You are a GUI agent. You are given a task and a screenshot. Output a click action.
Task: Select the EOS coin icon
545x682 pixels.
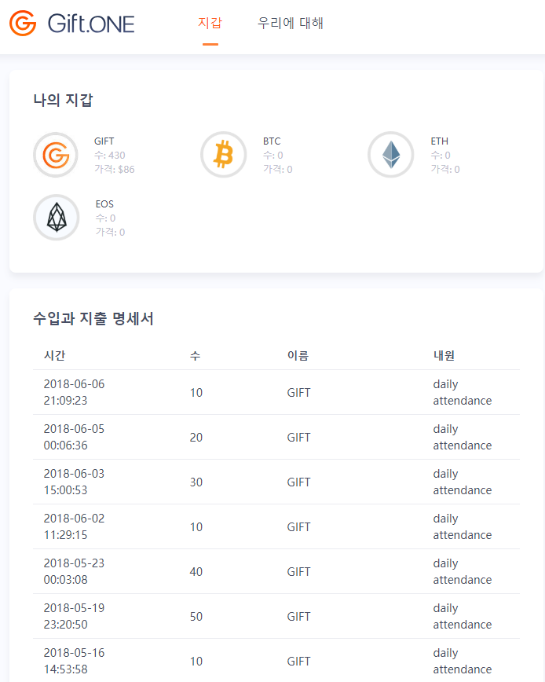click(56, 218)
